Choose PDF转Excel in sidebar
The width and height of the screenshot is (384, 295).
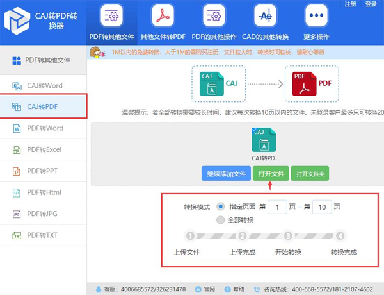(x=44, y=149)
